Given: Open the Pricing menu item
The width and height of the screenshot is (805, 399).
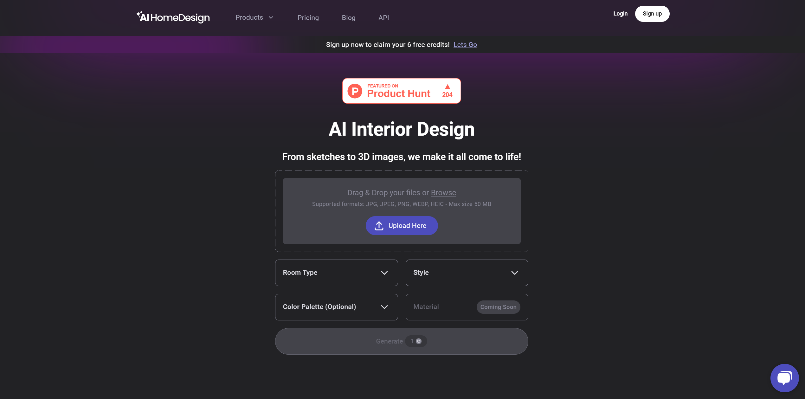Looking at the screenshot, I should (x=309, y=17).
